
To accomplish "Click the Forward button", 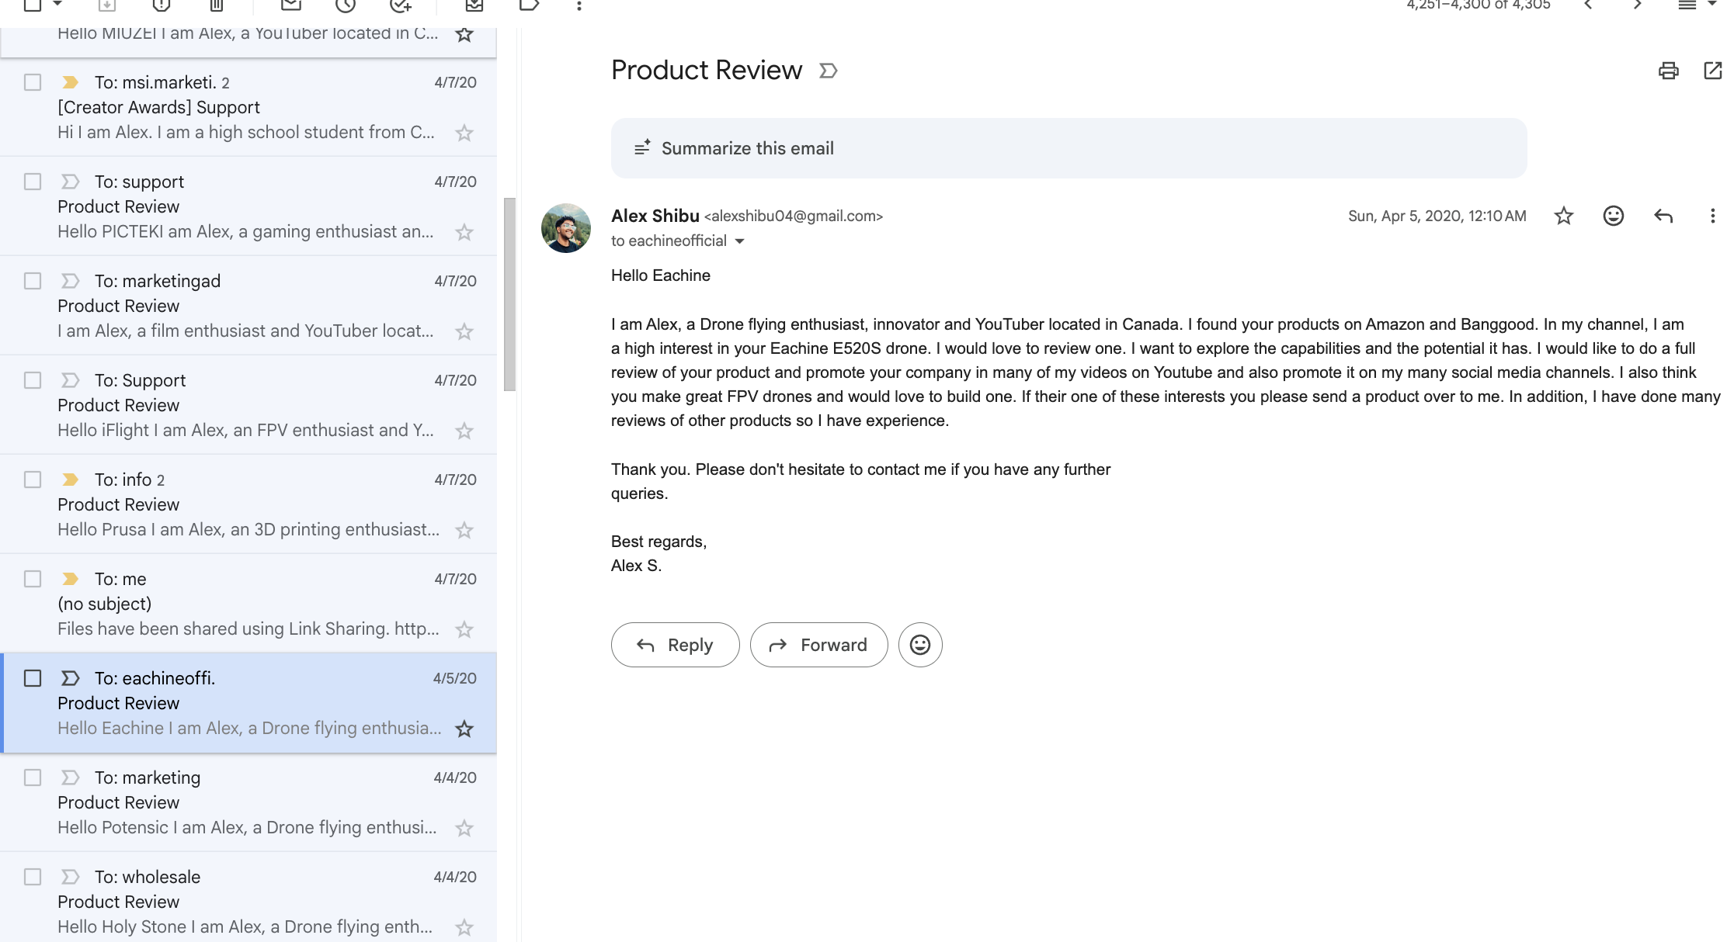I will [x=818, y=645].
